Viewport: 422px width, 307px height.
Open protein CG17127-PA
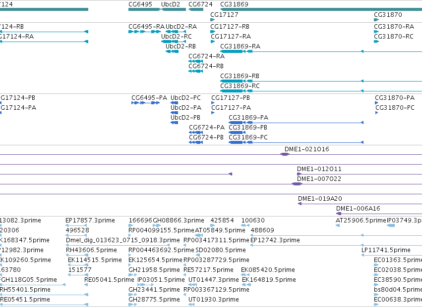click(231, 108)
